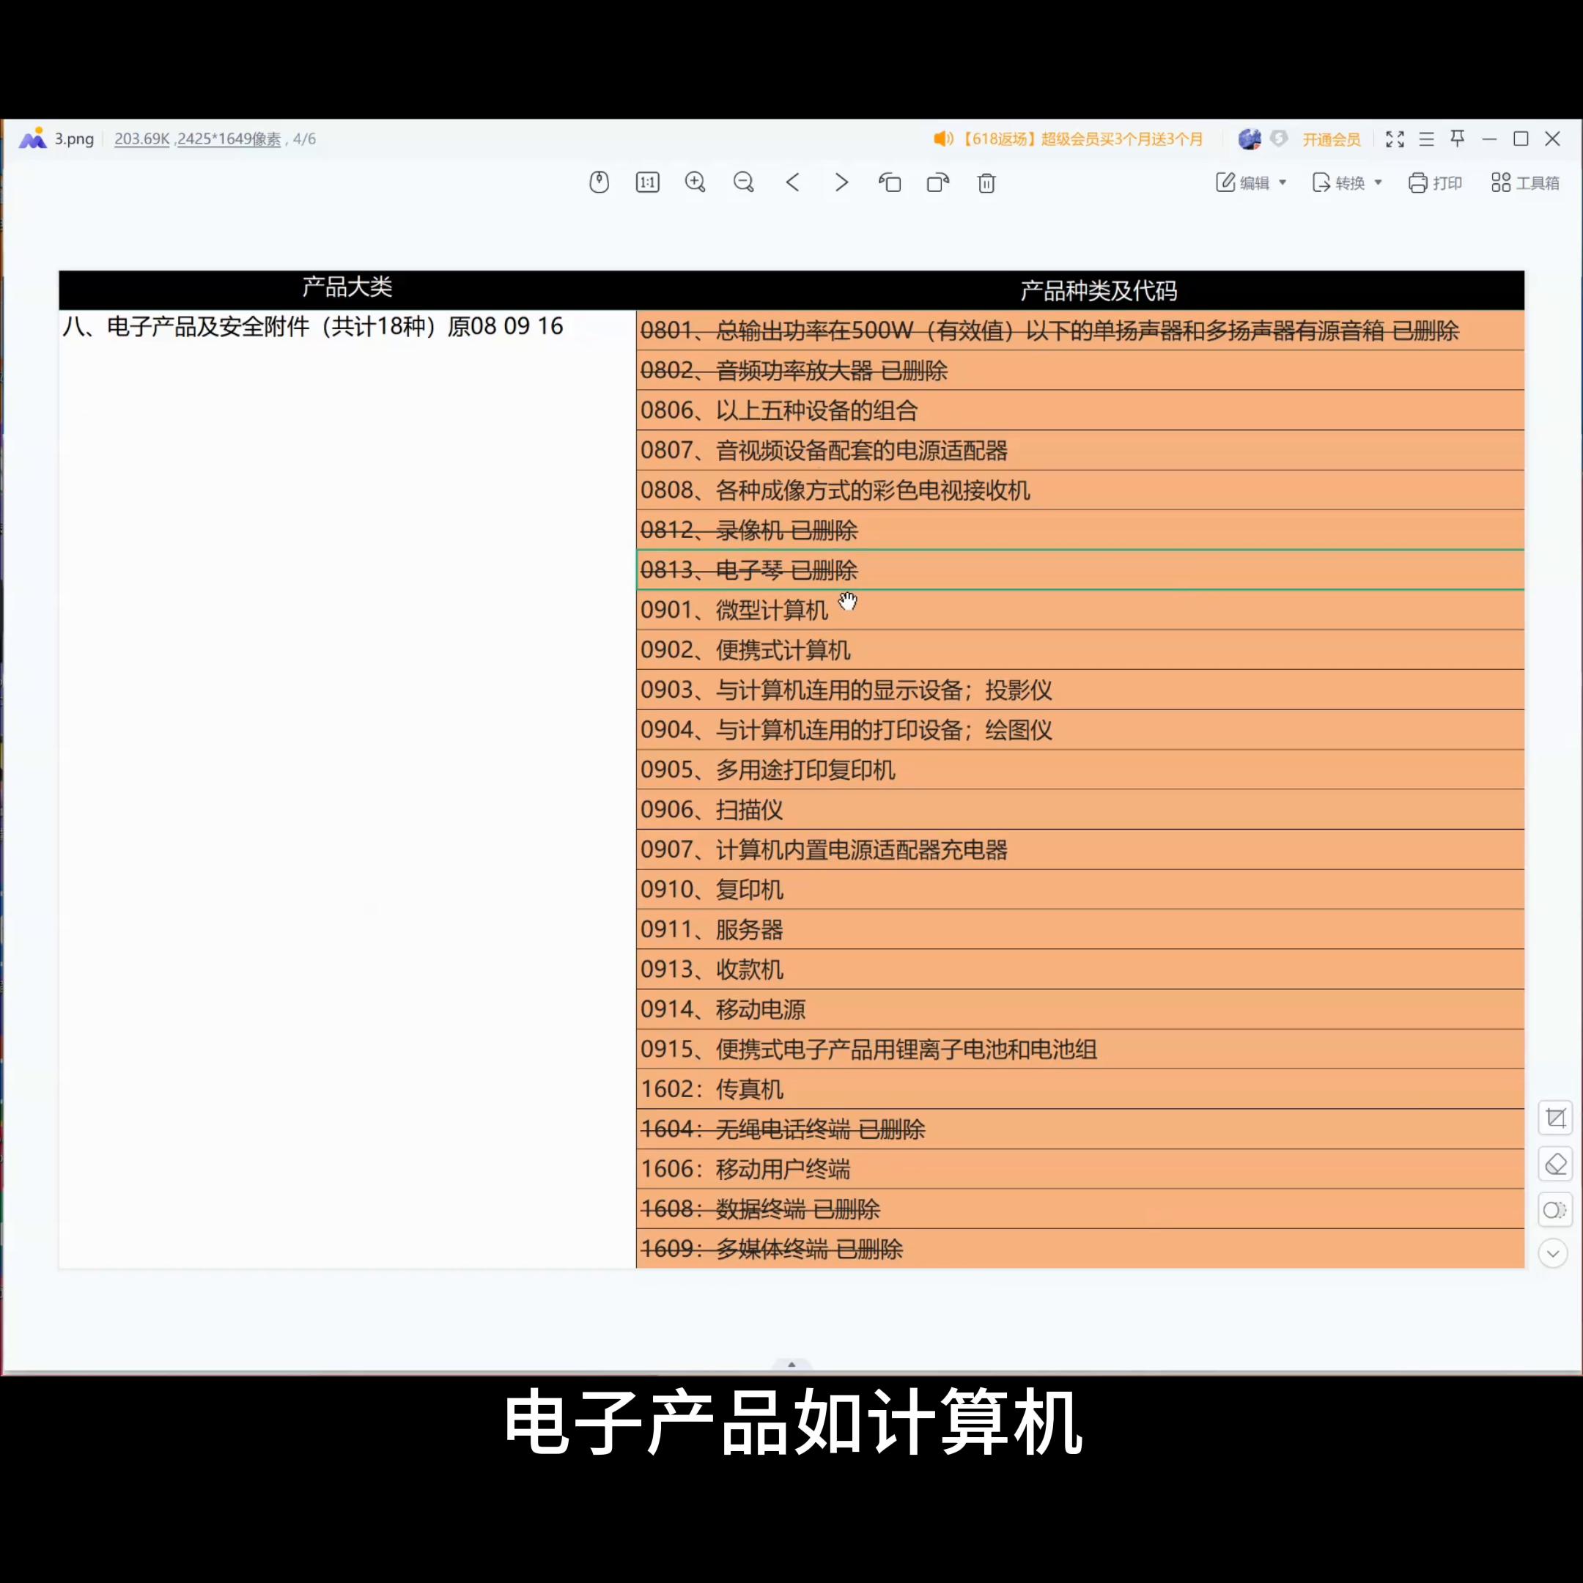1583x1583 pixels.
Task: Select the red-eye removal tool
Action: [1555, 1210]
